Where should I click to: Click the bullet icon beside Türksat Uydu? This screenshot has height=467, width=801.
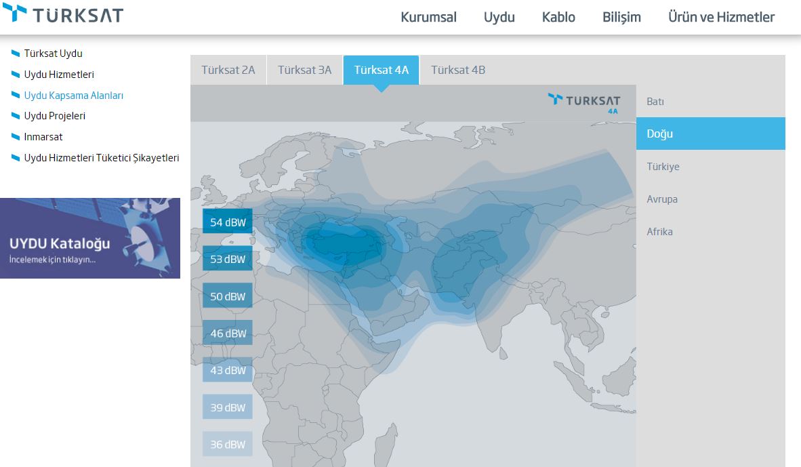pyautogui.click(x=16, y=53)
